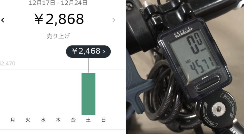
Task: Select 木 (Thursday) on chart axis
Action: 58,120
